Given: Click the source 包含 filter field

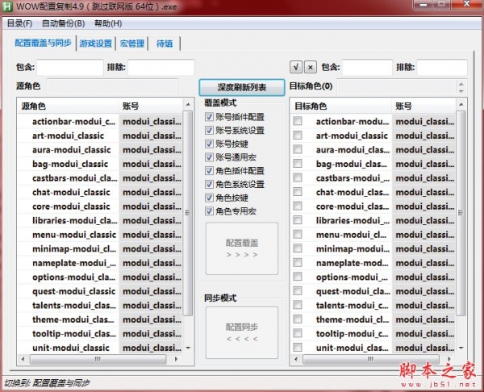Looking at the screenshot, I should [70, 67].
